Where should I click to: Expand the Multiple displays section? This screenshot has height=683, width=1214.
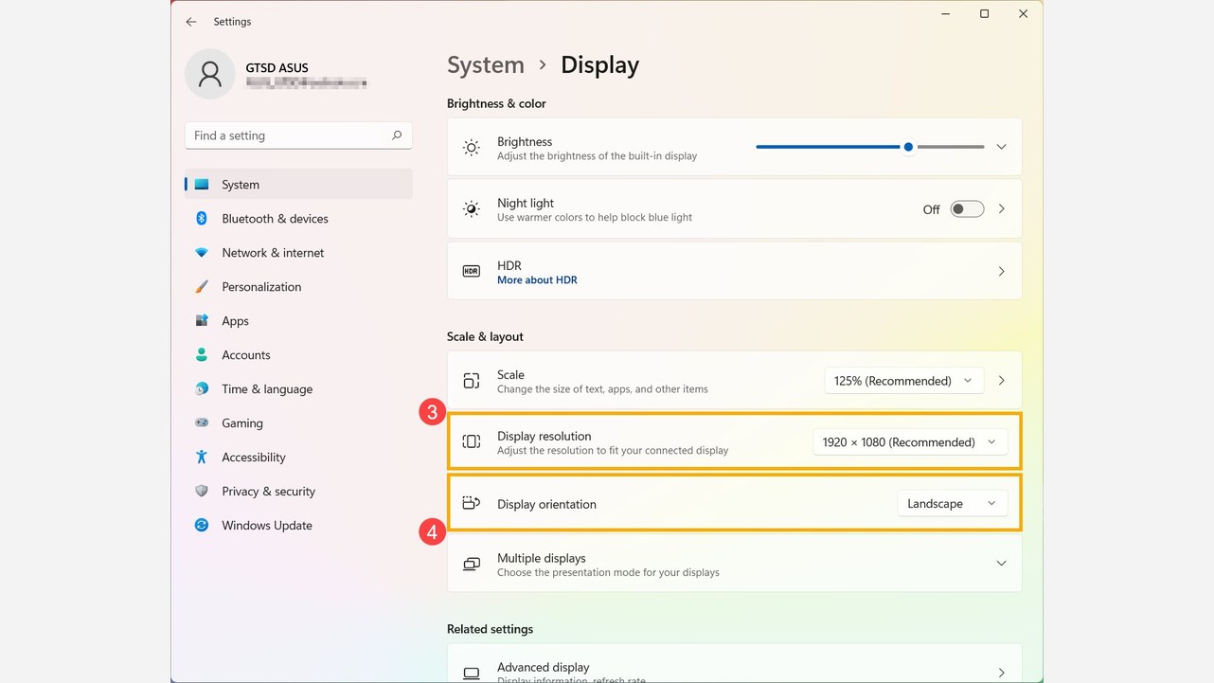[1001, 564]
